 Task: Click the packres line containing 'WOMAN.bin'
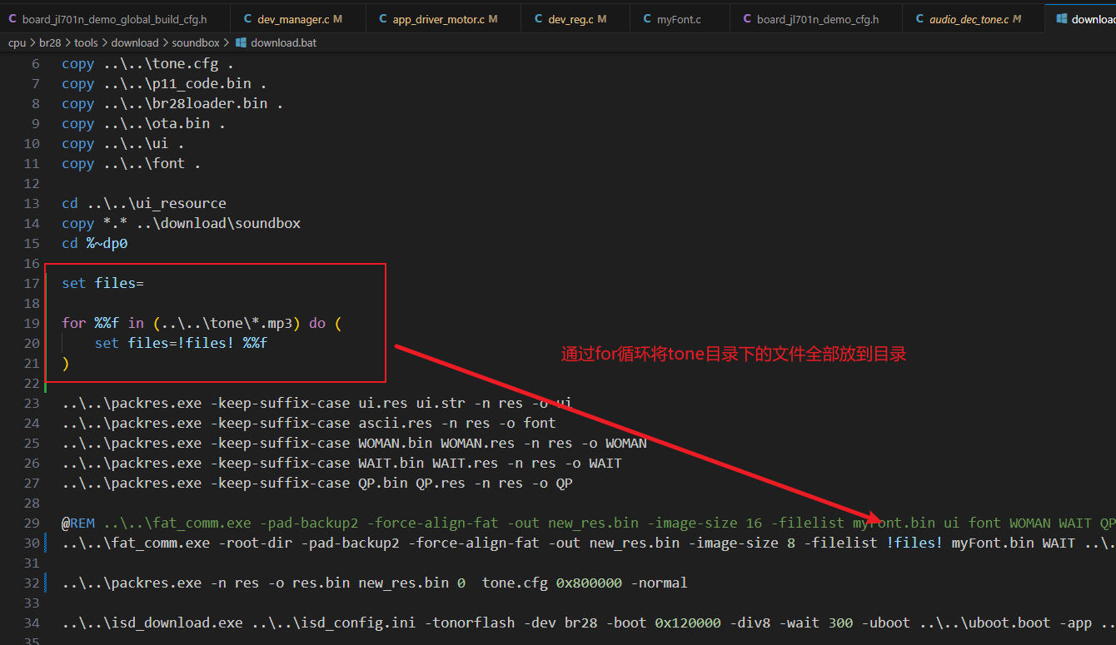coord(354,444)
